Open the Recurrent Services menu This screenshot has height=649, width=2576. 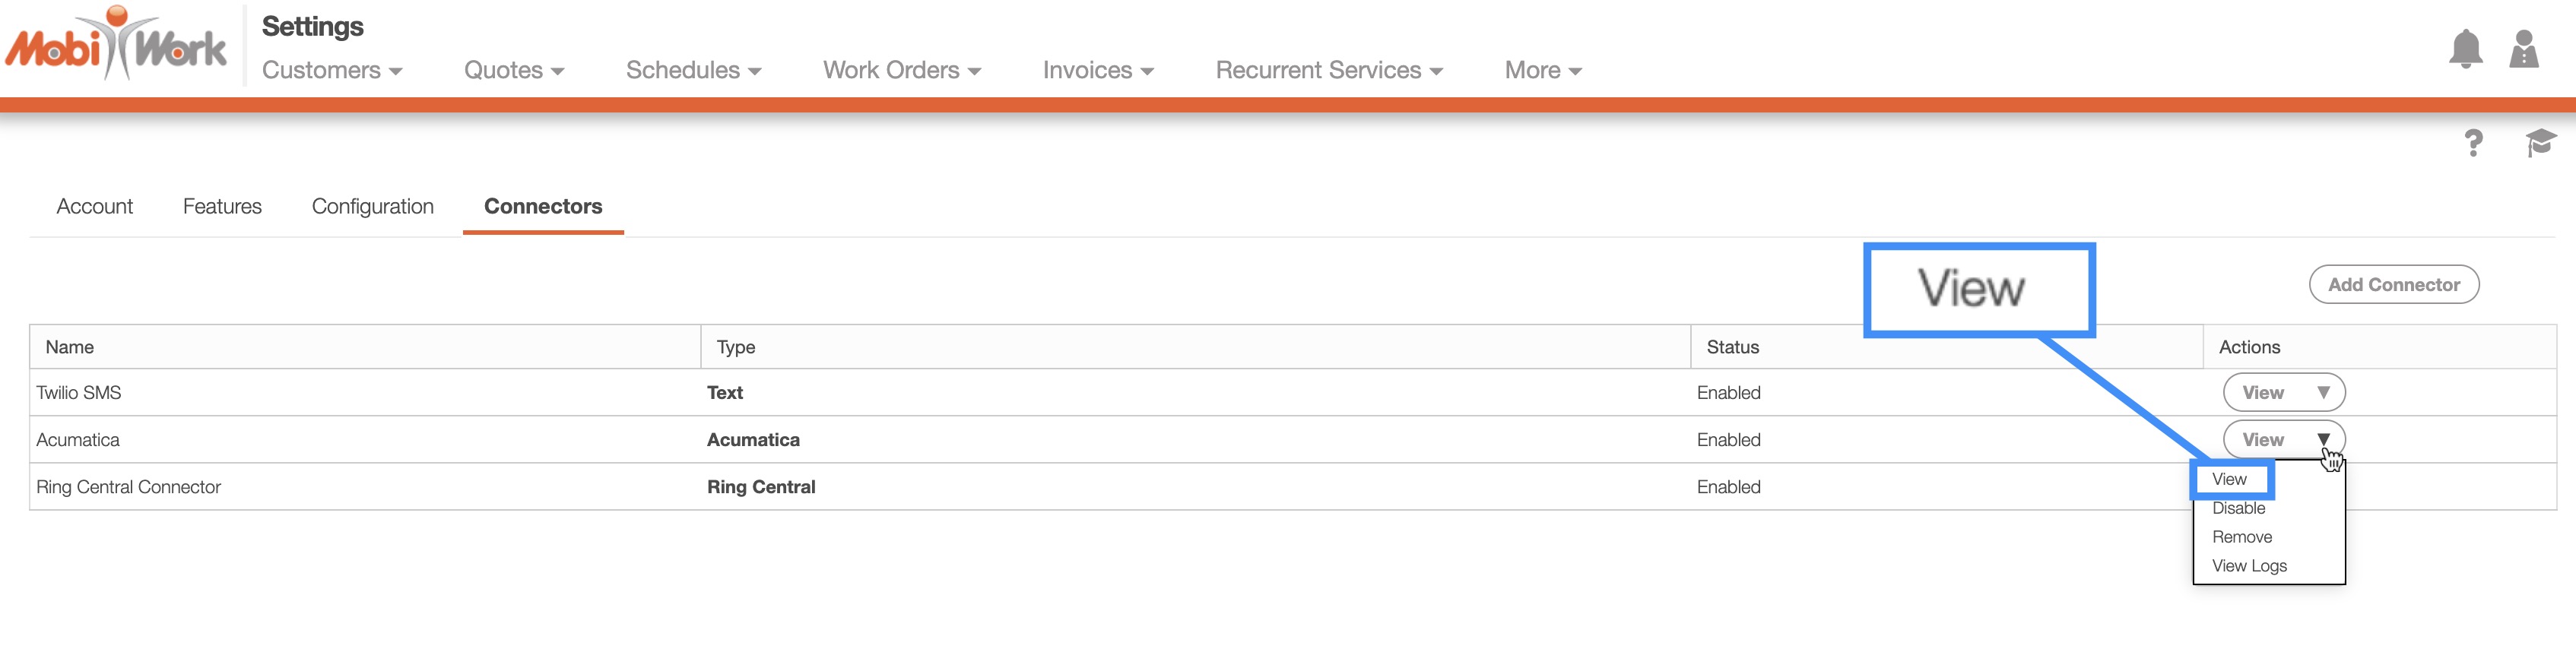[1328, 70]
